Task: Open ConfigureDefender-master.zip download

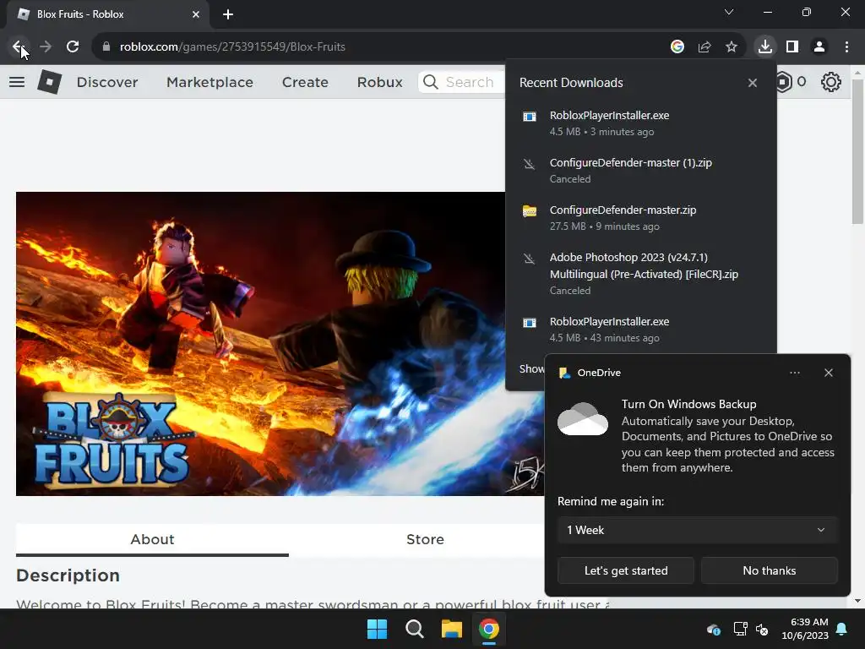Action: pos(640,218)
